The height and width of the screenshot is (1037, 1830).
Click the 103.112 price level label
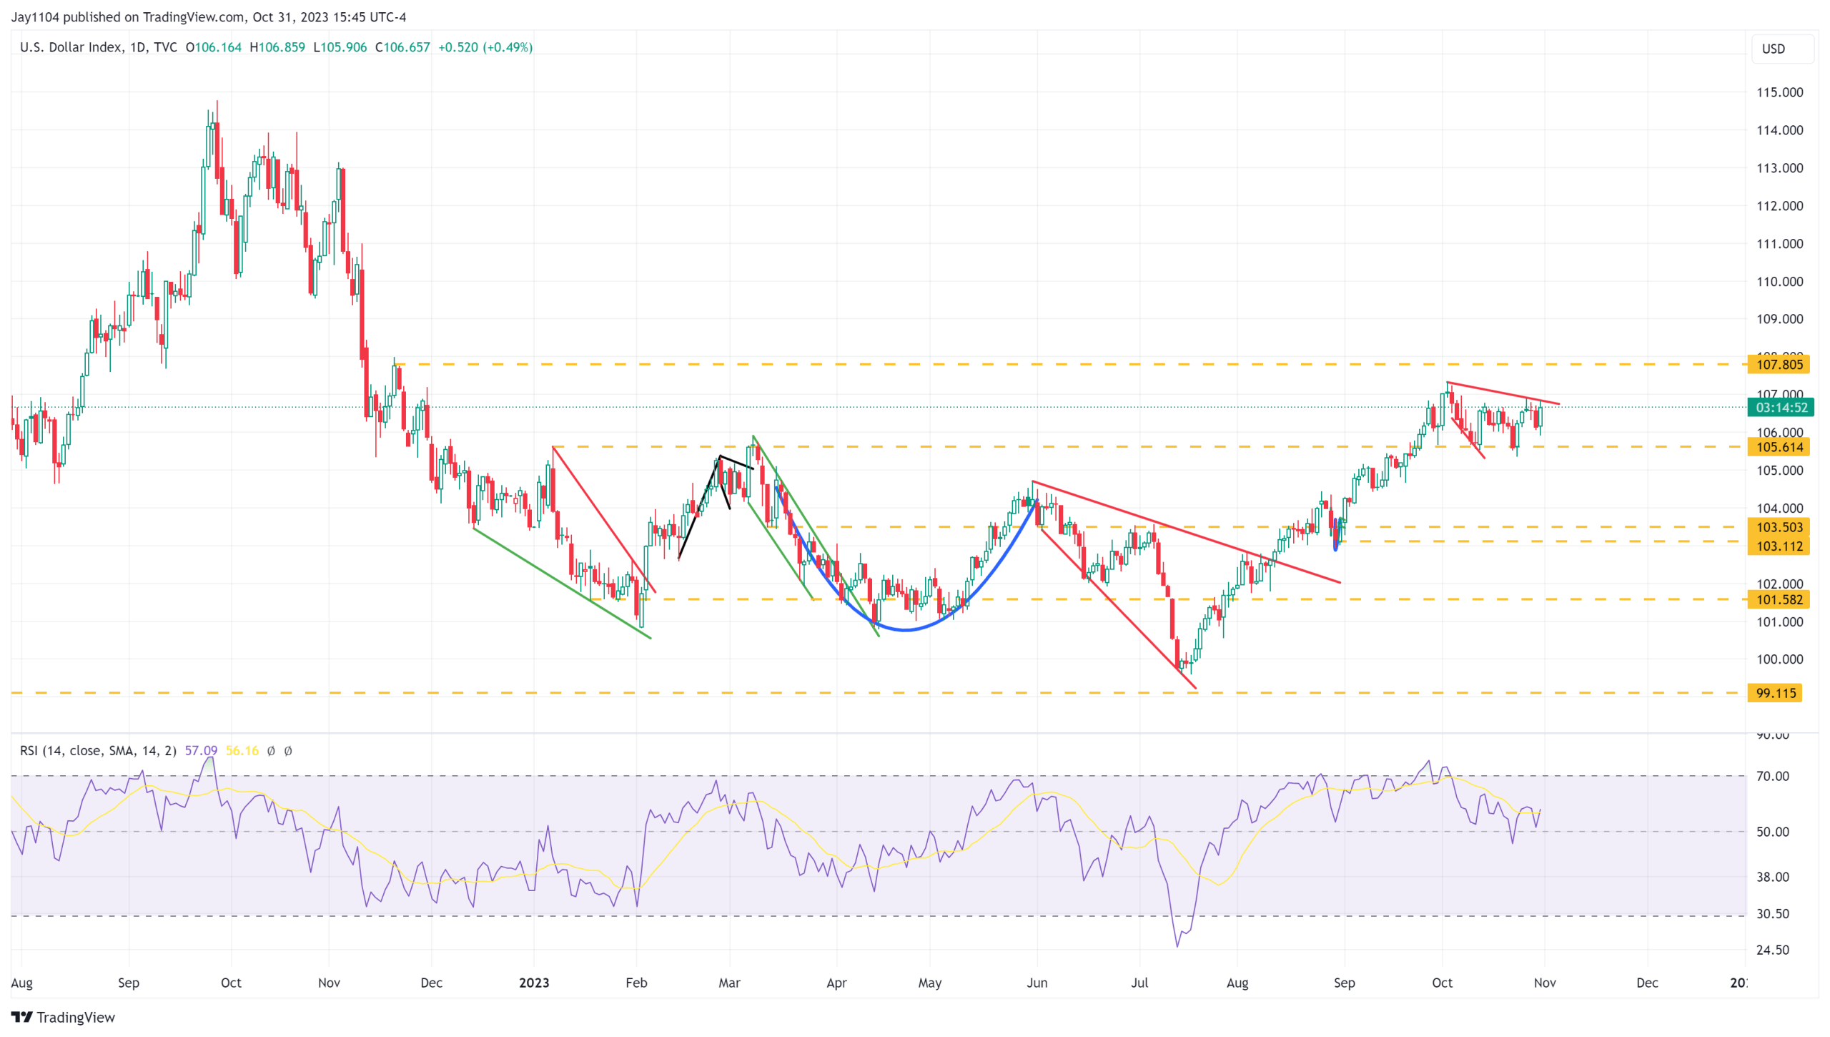tap(1779, 546)
